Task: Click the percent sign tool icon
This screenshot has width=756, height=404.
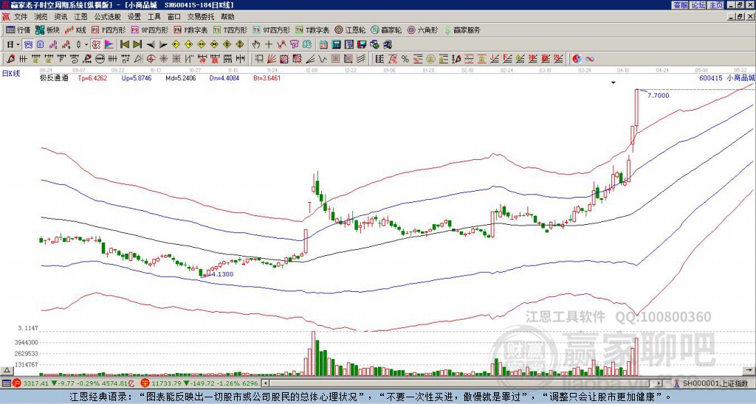Action: (405, 59)
